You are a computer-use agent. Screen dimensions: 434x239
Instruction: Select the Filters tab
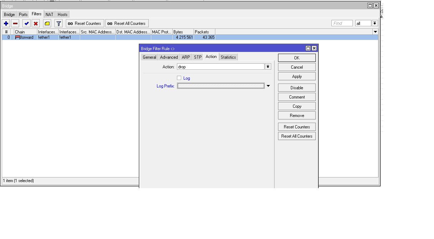(x=36, y=14)
